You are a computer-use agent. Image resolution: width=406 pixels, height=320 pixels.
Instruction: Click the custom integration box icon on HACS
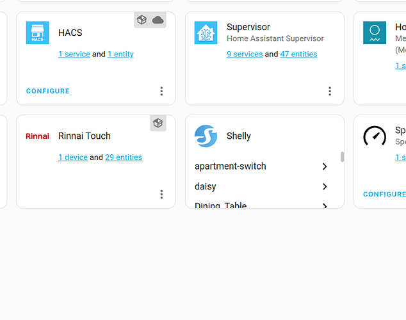click(142, 20)
